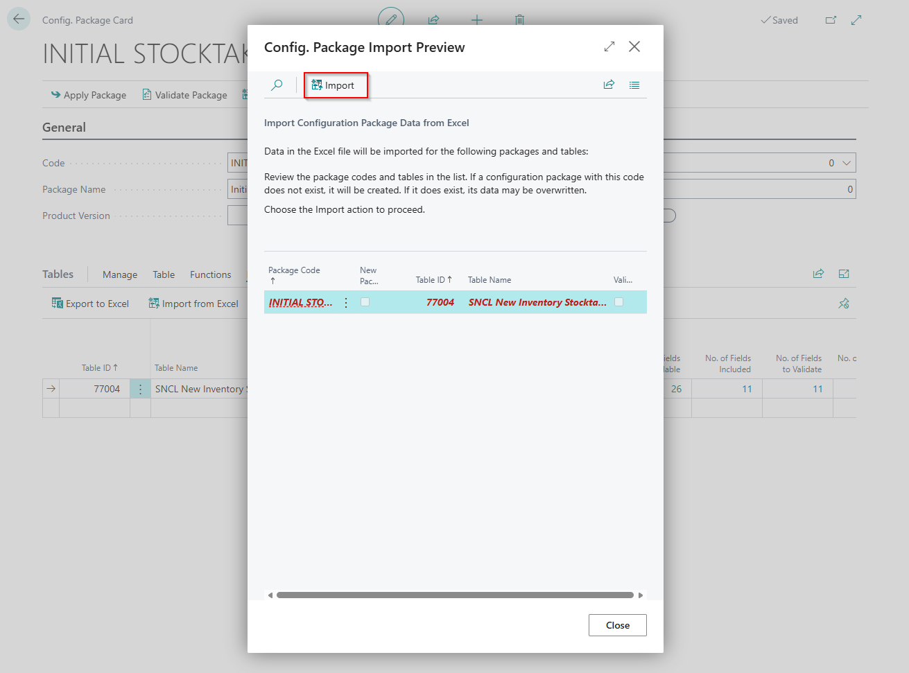Select the SNCL New Inventory Stockta... cell in the dialog
909x673 pixels.
pos(537,302)
